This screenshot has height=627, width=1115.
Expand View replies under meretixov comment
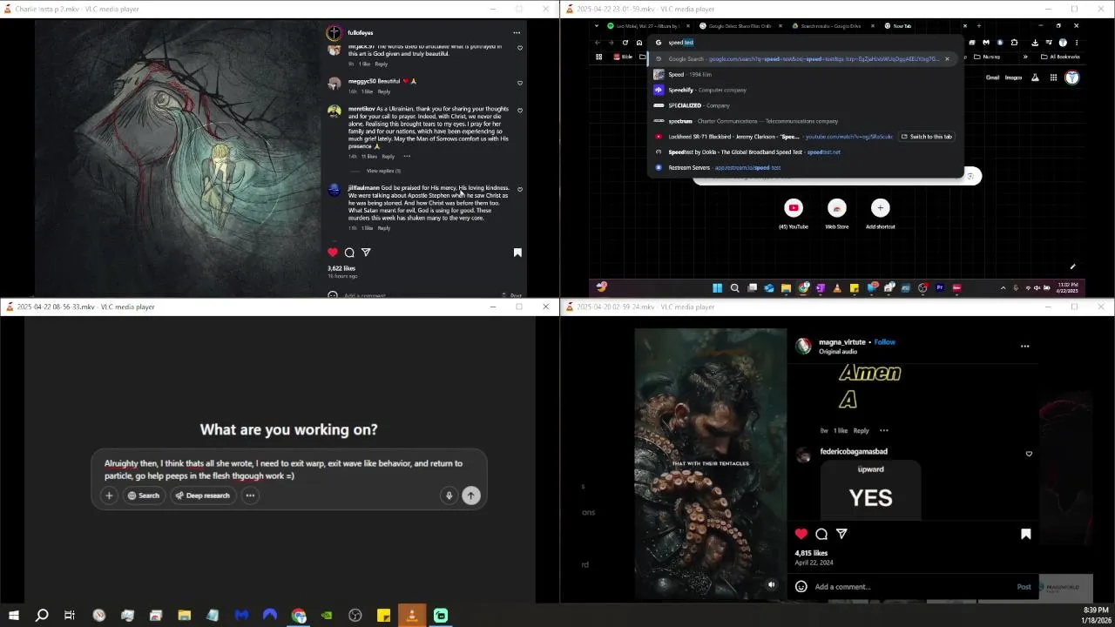(x=383, y=171)
